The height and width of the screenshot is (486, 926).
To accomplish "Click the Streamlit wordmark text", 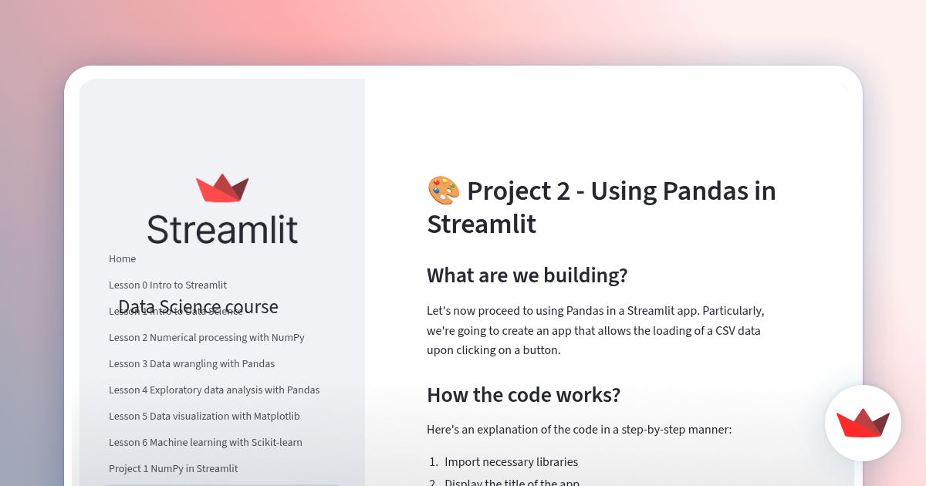I will click(222, 229).
